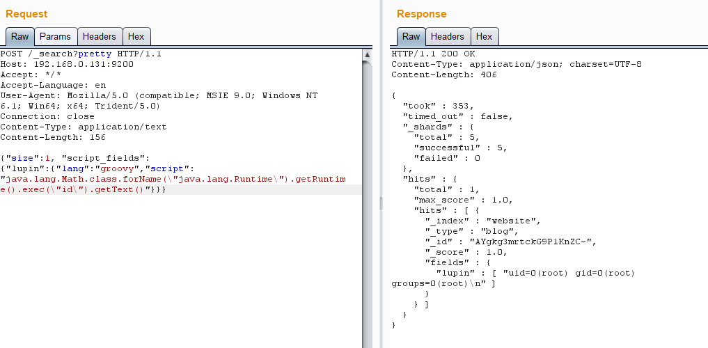The width and height of the screenshot is (708, 348).
Task: Click the java.lang.Math.class.forName payload line
Action: coord(173,179)
